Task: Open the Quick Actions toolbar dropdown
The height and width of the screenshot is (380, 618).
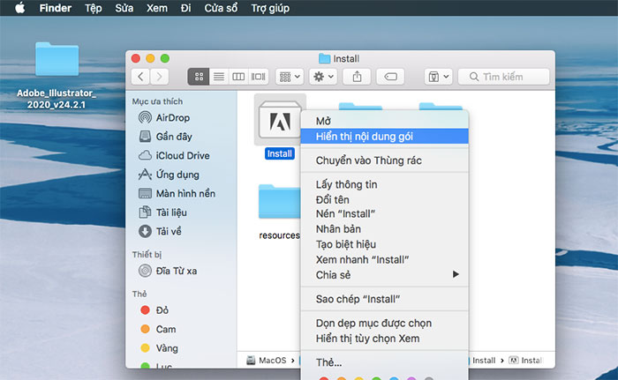Action: 438,77
